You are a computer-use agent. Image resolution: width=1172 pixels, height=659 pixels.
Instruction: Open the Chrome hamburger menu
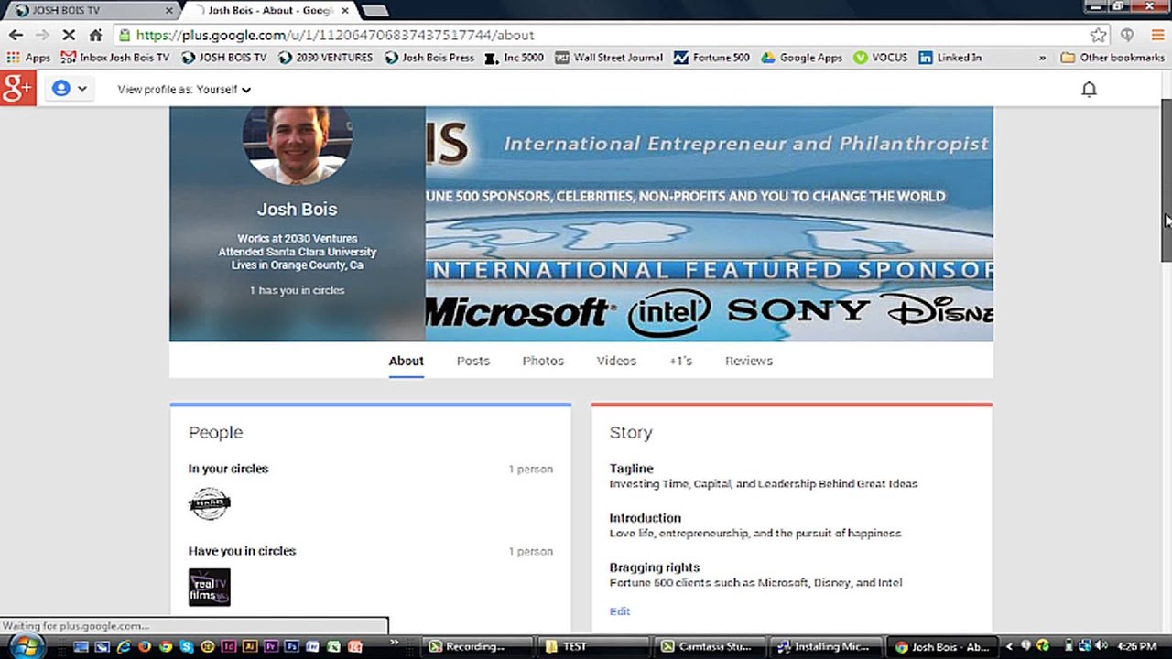click(1157, 35)
